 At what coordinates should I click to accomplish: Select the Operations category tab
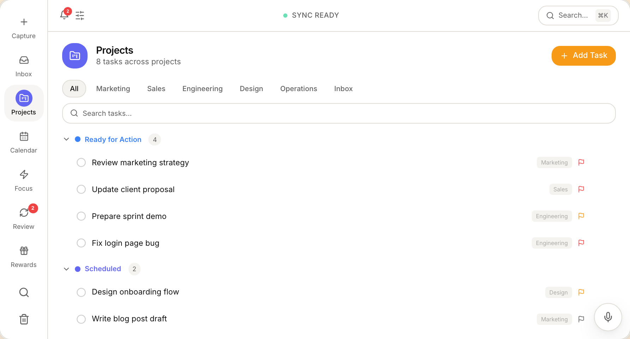point(298,89)
